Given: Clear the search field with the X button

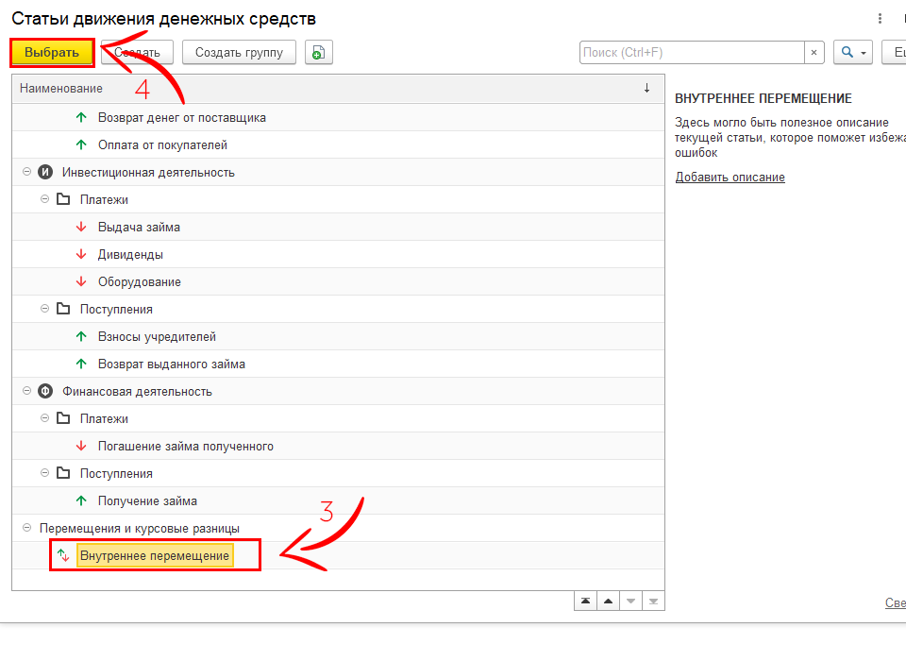Looking at the screenshot, I should click(x=814, y=53).
